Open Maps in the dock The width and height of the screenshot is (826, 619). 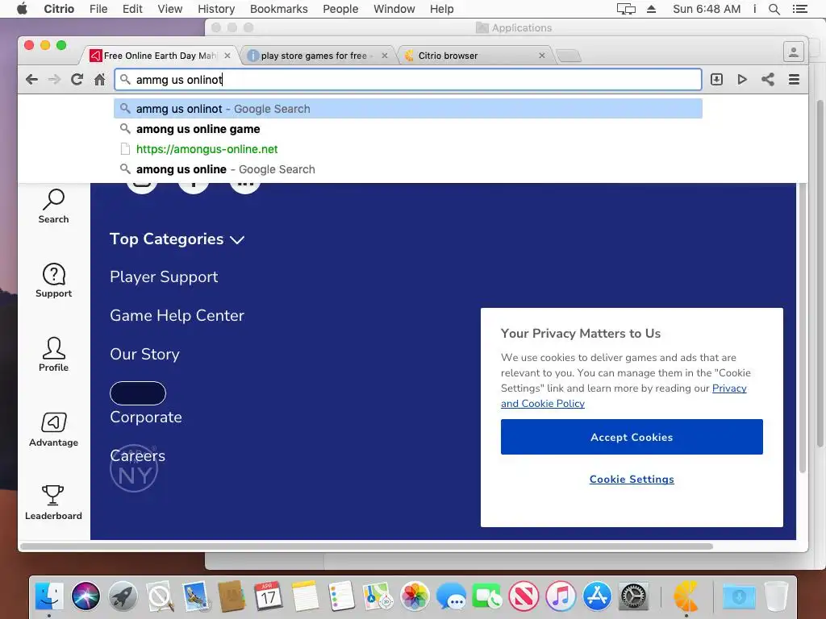click(378, 596)
